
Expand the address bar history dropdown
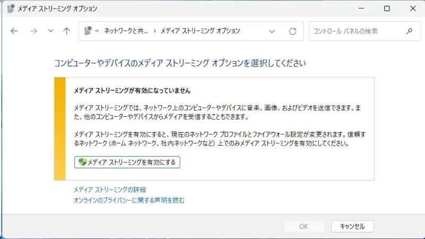[x=272, y=31]
